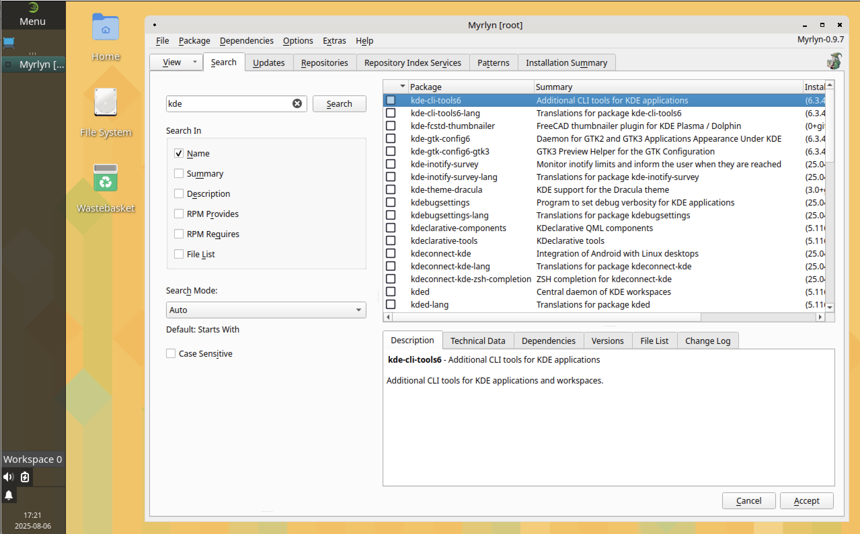Open the Search Mode Auto dropdown

click(x=266, y=310)
